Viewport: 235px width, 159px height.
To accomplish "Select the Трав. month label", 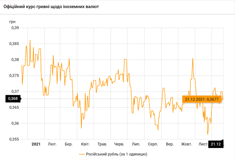I will pos(102,144).
